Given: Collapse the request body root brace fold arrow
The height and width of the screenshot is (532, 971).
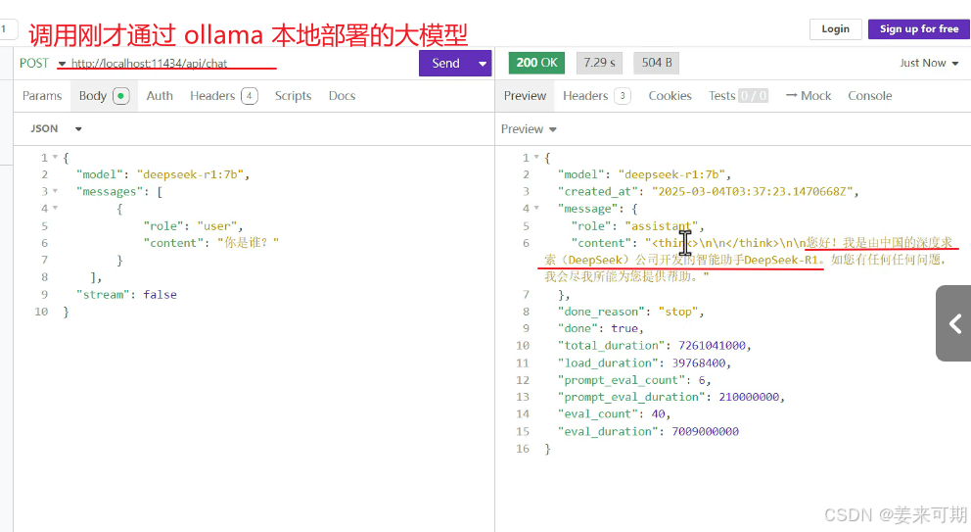Looking at the screenshot, I should (55, 157).
